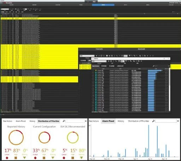Click the funnel filter icon in popup toolbar

[126, 61]
